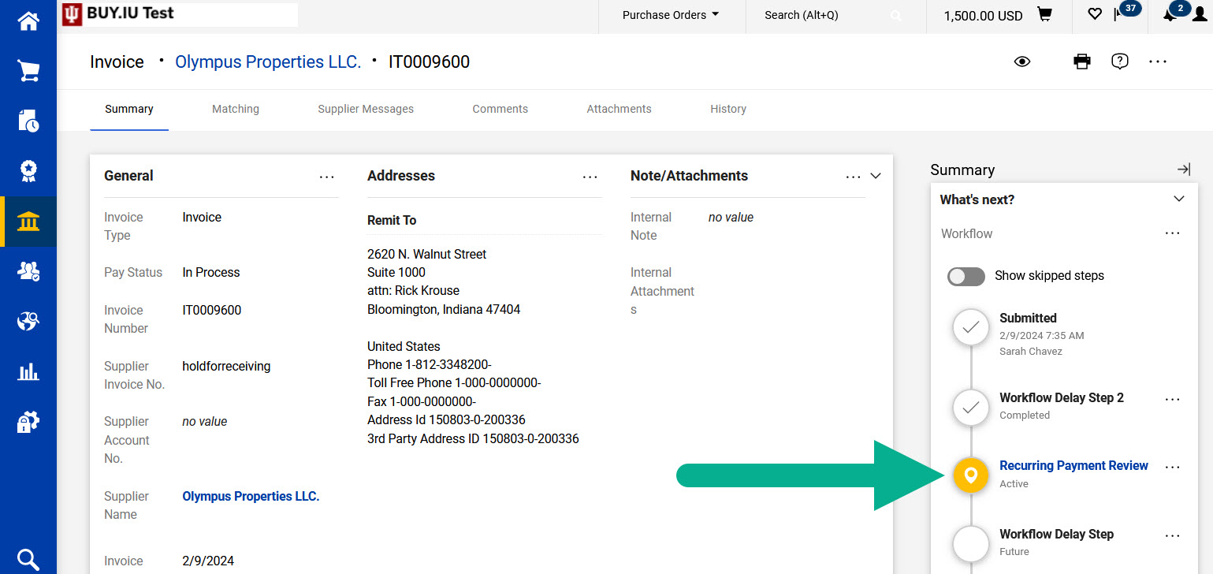Screen dimensions: 1213x574
Task: Open future Workflow Delay Step options menu
Action: click(x=1173, y=535)
